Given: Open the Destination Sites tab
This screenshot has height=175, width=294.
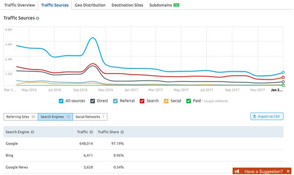Looking at the screenshot, I should [x=127, y=5].
